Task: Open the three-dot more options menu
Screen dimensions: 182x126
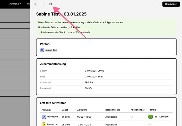Action: tap(157, 4)
